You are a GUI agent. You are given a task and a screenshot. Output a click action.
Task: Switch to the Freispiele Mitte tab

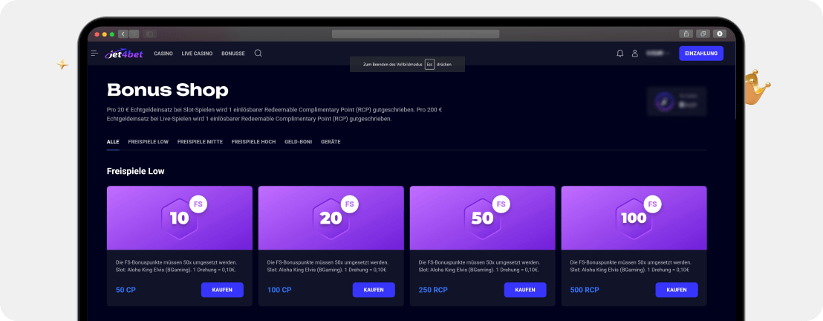tap(200, 141)
